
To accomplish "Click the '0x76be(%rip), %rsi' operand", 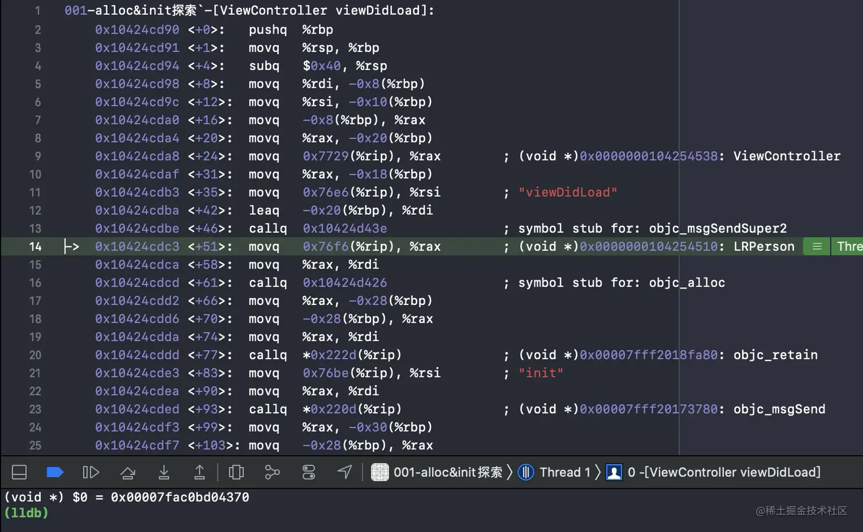I will click(x=372, y=373).
